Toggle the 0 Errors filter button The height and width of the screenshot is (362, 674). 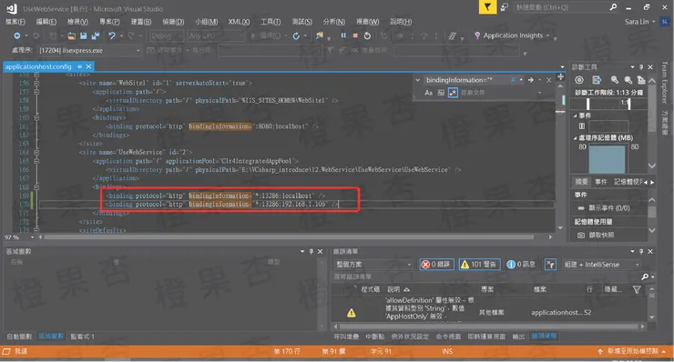(x=436, y=265)
